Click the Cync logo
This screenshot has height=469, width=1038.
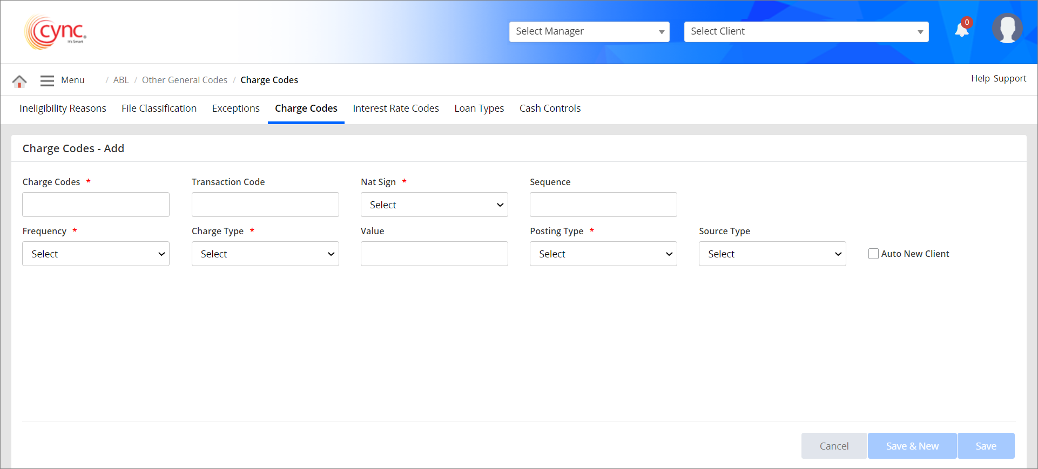click(56, 32)
